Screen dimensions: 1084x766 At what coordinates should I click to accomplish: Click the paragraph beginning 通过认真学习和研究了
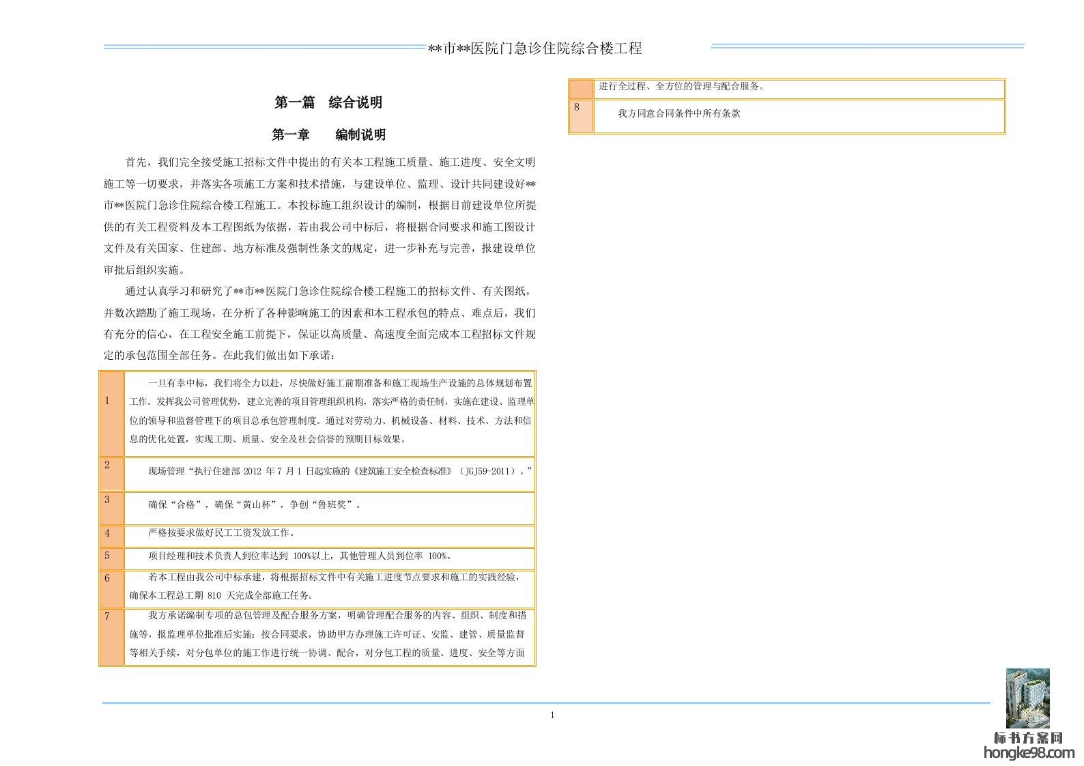[x=319, y=324]
